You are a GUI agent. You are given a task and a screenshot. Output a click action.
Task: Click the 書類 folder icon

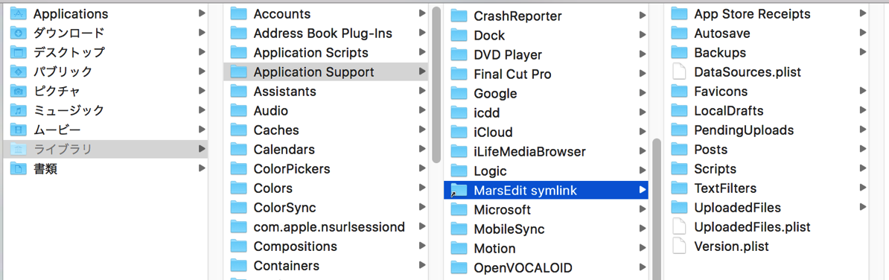[x=19, y=168]
